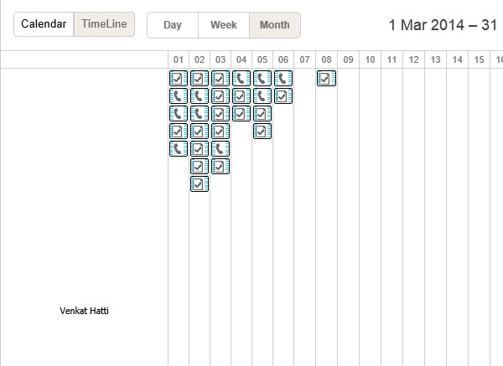The image size is (503, 366).
Task: Open the phone call icon on day 03
Action: click(220, 149)
